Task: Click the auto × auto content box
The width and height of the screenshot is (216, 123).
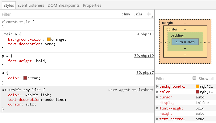Action: click(185, 42)
